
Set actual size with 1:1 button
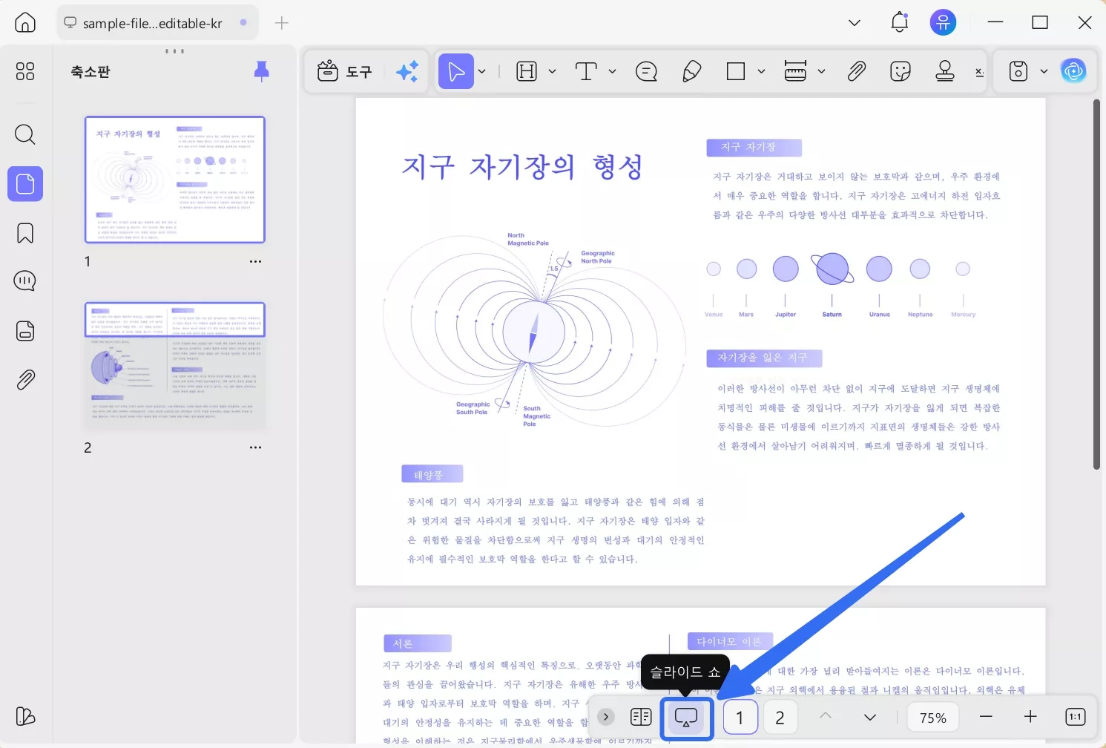coord(1075,717)
